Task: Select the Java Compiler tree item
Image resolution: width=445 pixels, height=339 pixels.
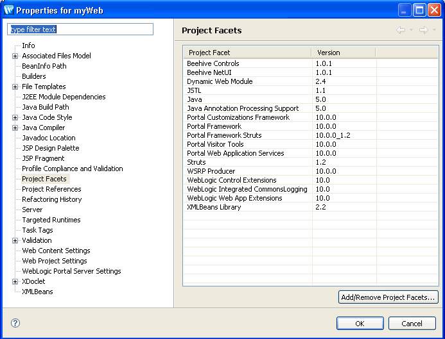Action: tap(44, 128)
